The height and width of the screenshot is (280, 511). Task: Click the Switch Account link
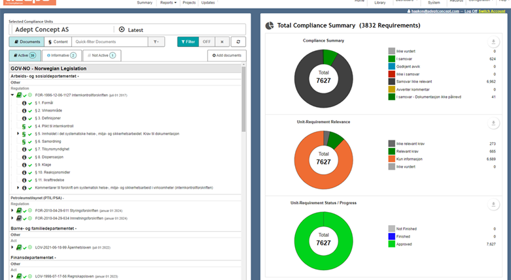click(x=492, y=11)
